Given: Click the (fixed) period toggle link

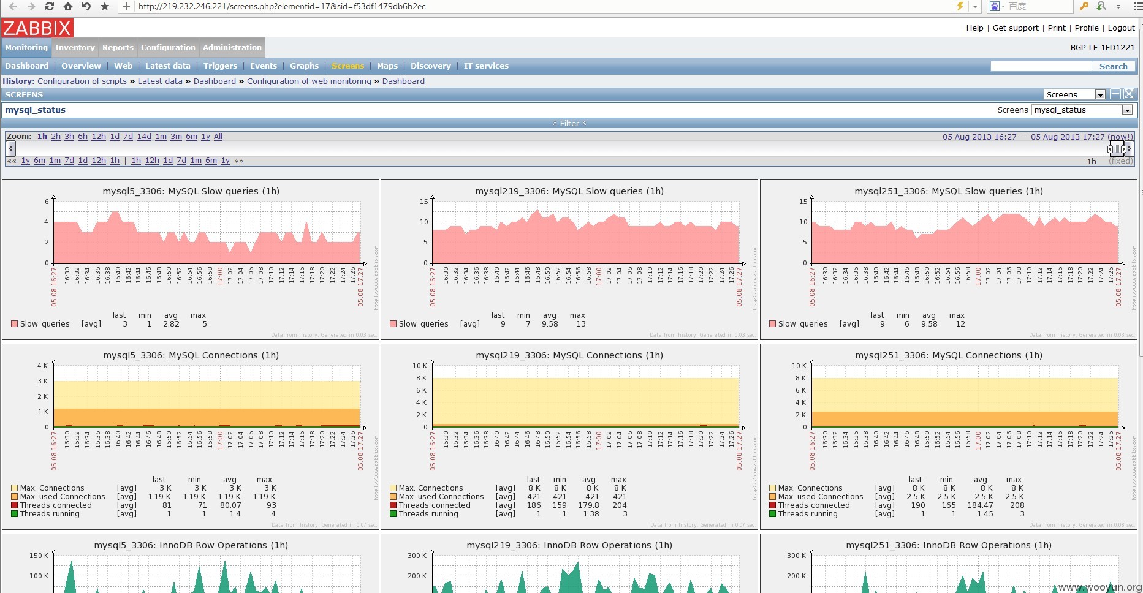Looking at the screenshot, I should tap(1121, 161).
